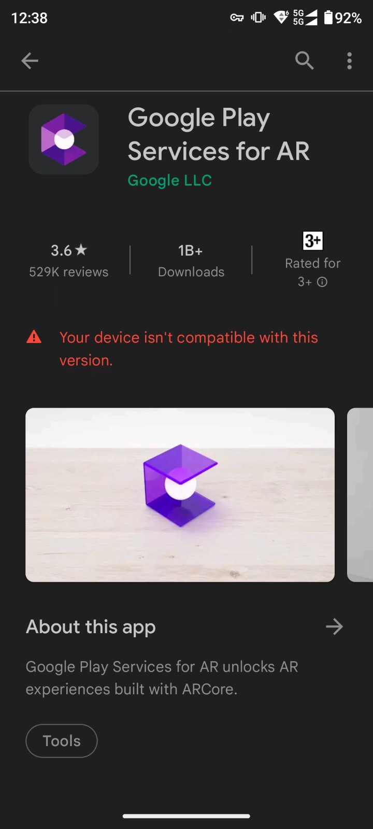Open the Google LLC developer link

(x=170, y=180)
